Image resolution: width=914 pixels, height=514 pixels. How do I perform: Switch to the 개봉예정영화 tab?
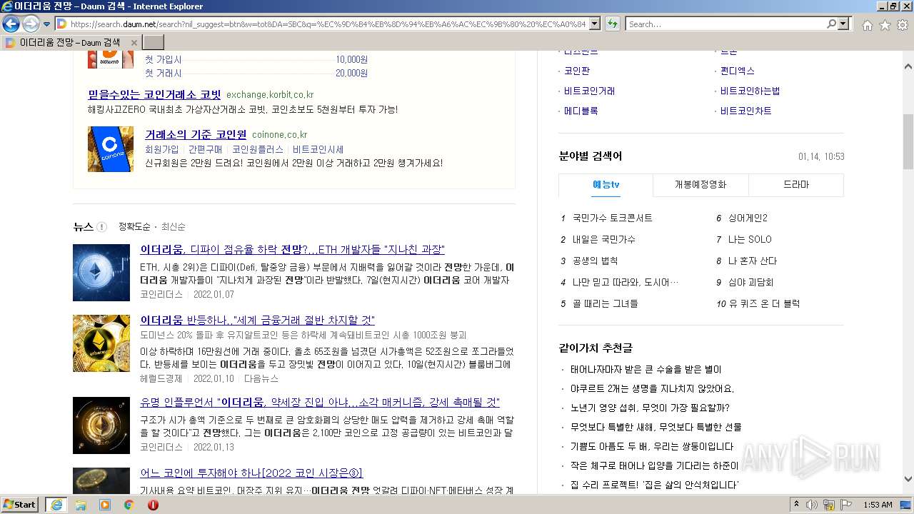pos(700,184)
